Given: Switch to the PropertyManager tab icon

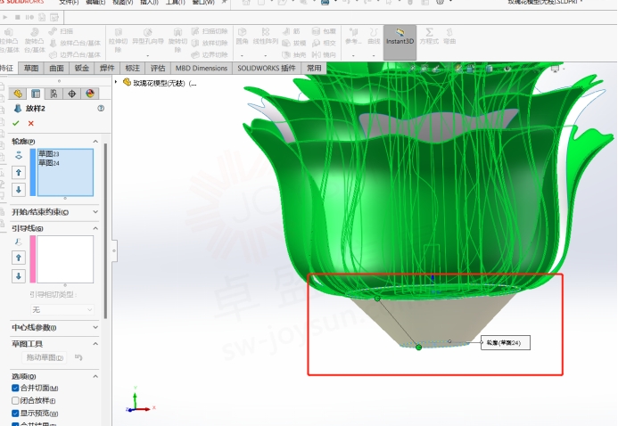Looking at the screenshot, I should [36, 94].
